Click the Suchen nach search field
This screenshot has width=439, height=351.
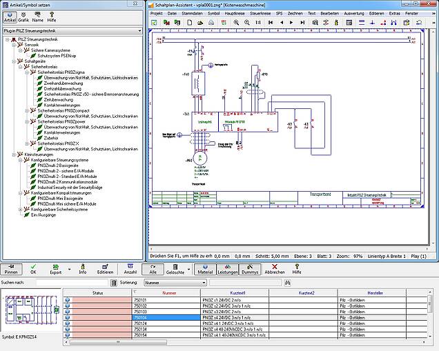coord(72,283)
